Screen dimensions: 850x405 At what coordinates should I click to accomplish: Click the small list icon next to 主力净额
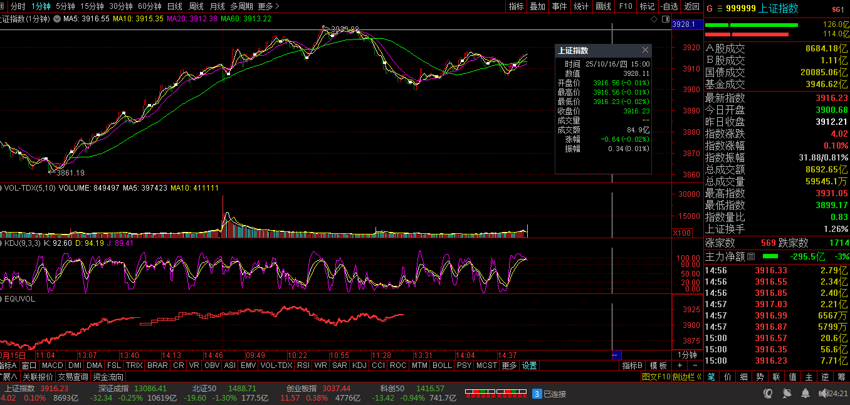(x=751, y=256)
